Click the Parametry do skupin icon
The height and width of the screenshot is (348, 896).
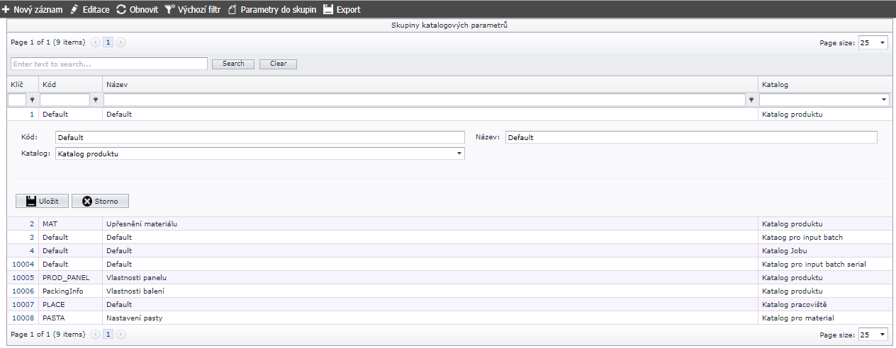point(232,10)
